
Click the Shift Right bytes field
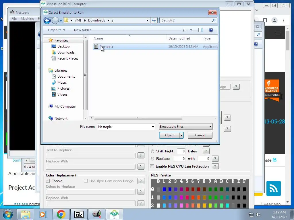pyautogui.click(x=181, y=151)
